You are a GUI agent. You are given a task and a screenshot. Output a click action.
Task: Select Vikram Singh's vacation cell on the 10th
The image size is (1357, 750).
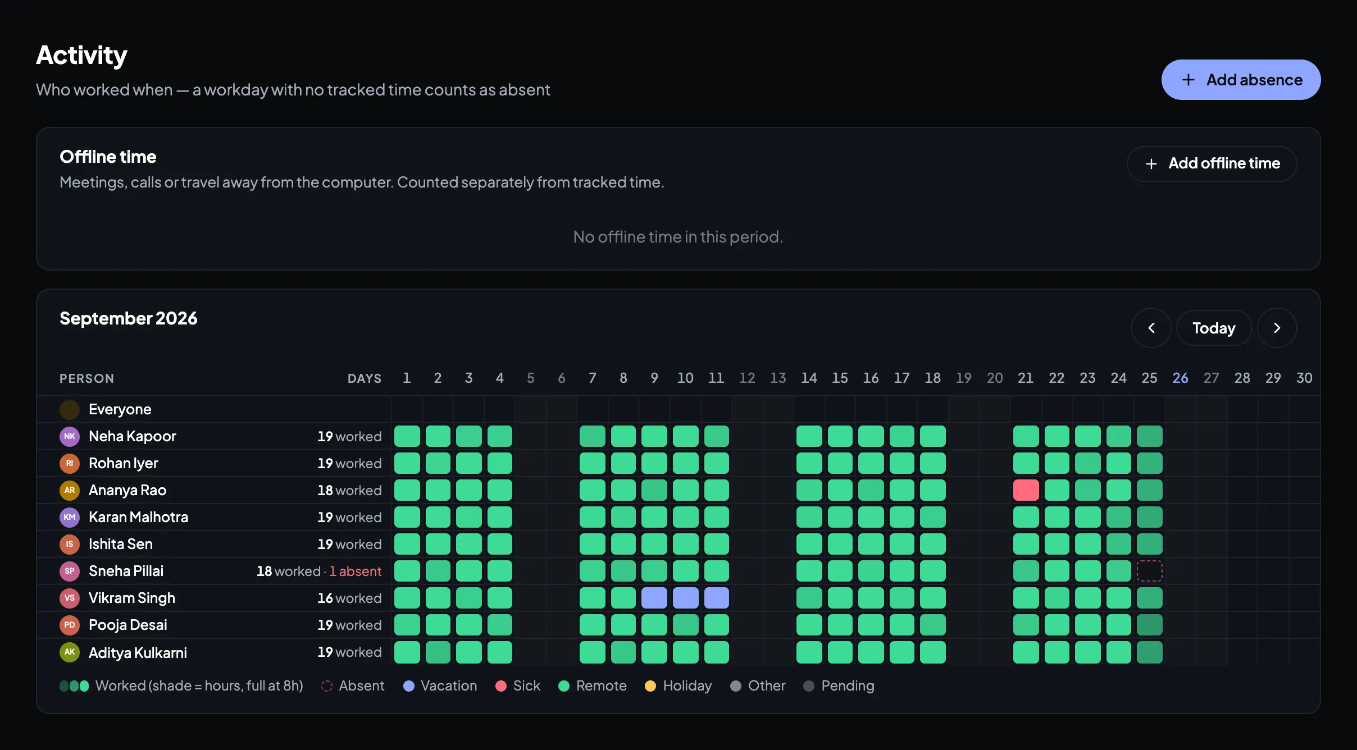[685, 598]
